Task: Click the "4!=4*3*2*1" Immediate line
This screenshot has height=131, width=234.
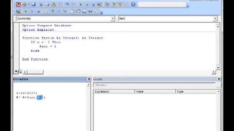Action: point(27,93)
